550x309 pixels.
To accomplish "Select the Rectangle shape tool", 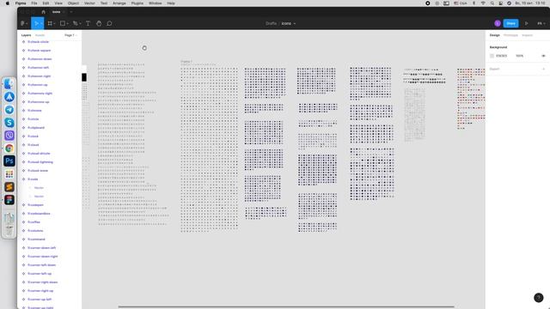I will (x=63, y=23).
